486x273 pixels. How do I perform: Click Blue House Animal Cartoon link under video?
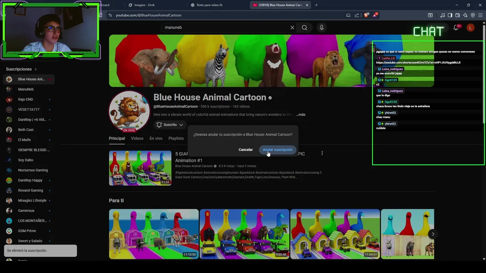click(194, 166)
